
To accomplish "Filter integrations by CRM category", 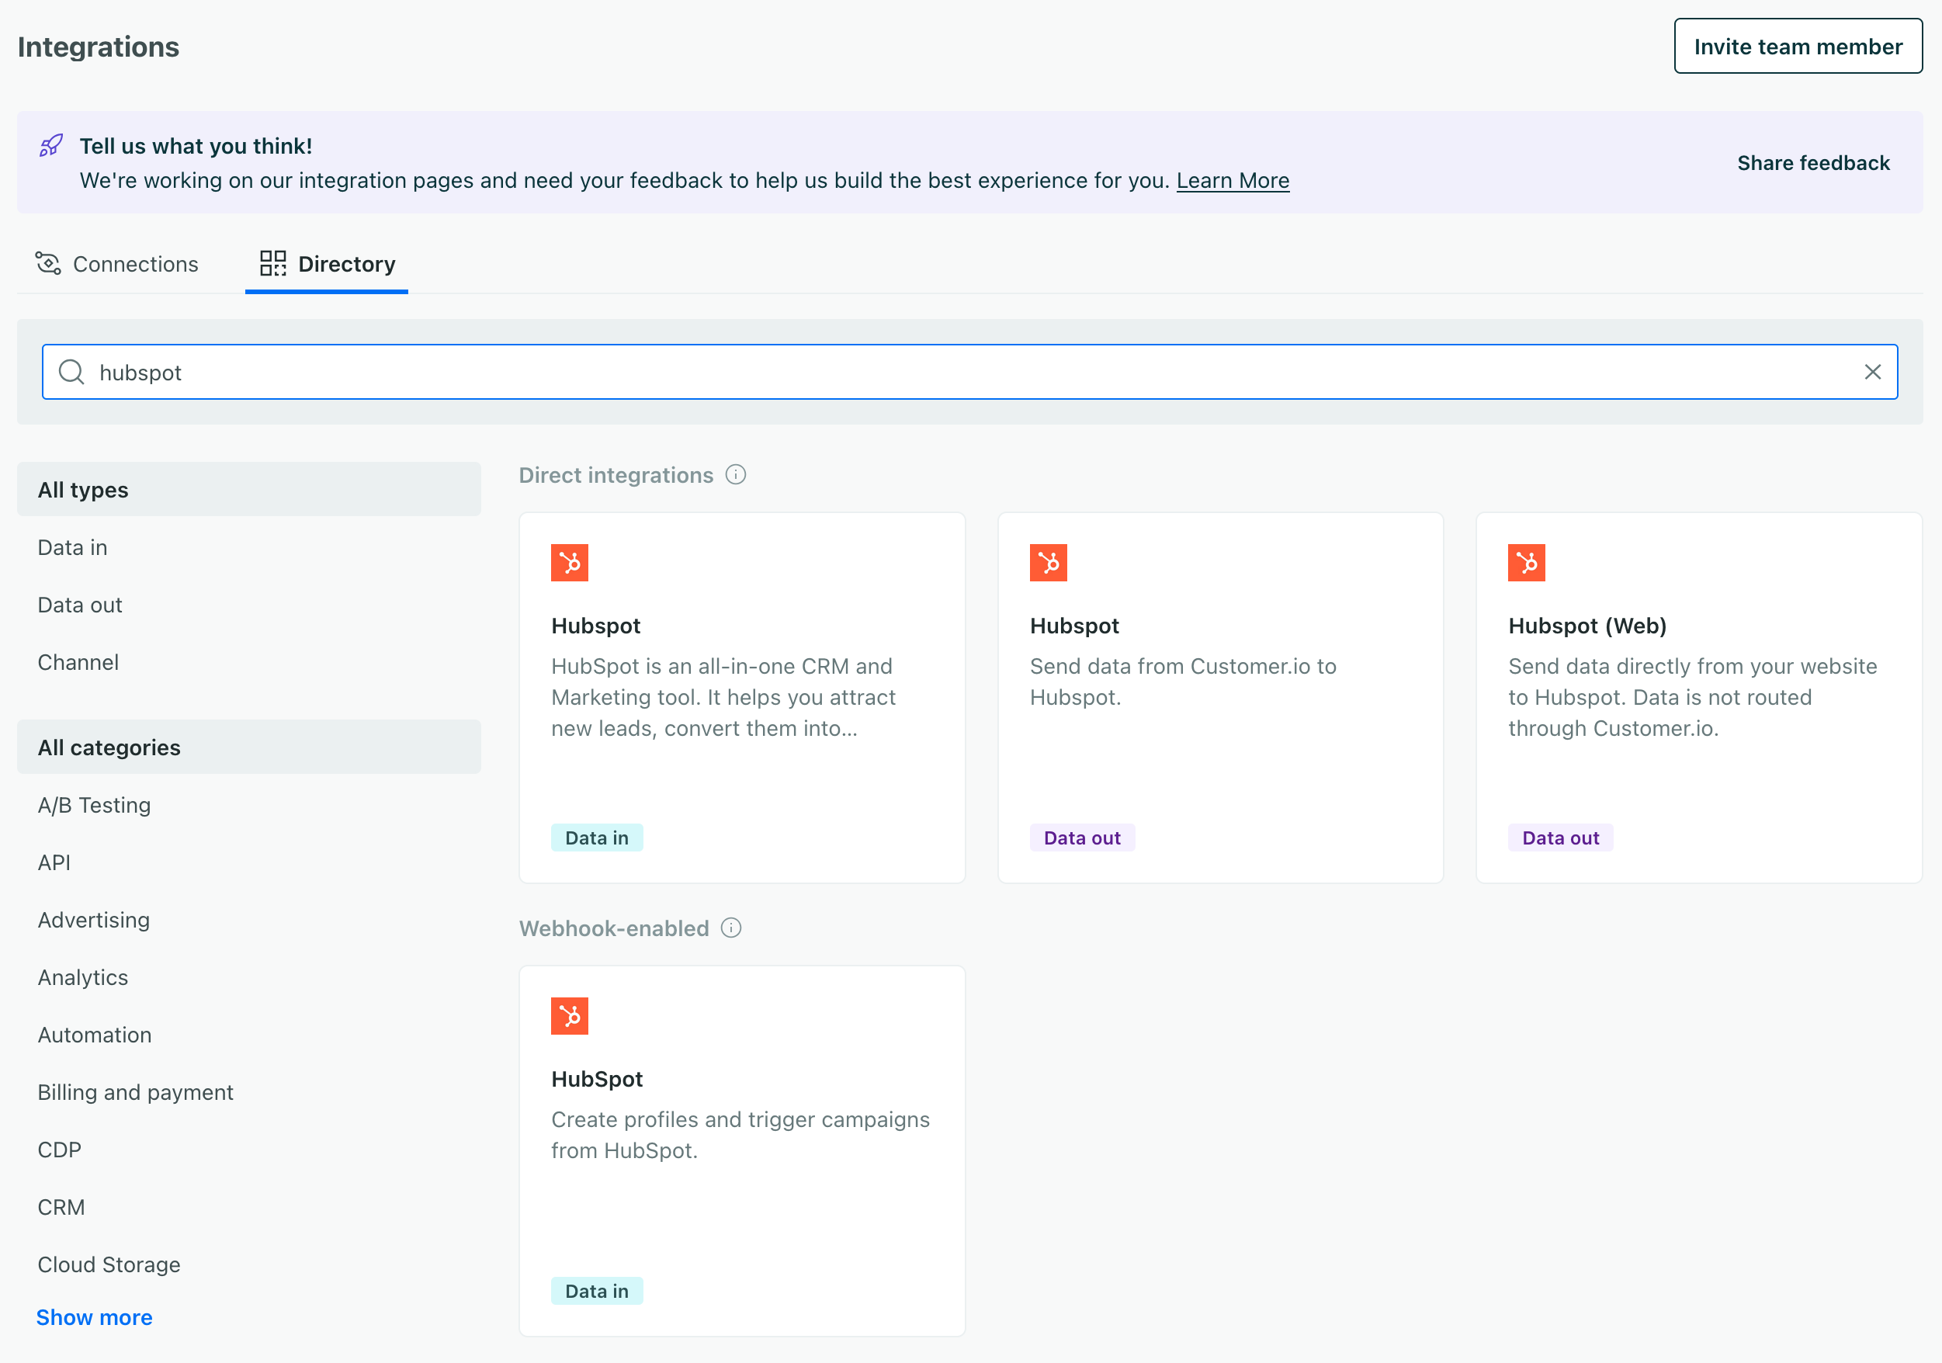I will tap(60, 1206).
